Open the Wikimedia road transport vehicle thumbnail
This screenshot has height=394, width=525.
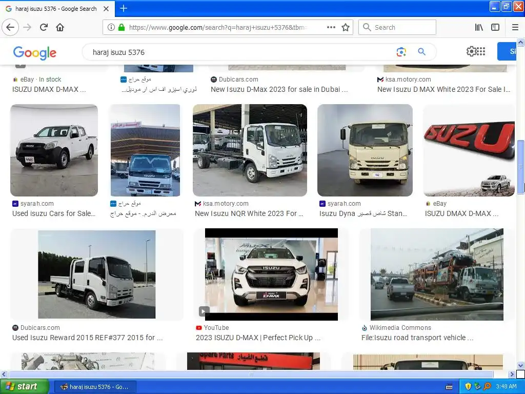pyautogui.click(x=437, y=274)
